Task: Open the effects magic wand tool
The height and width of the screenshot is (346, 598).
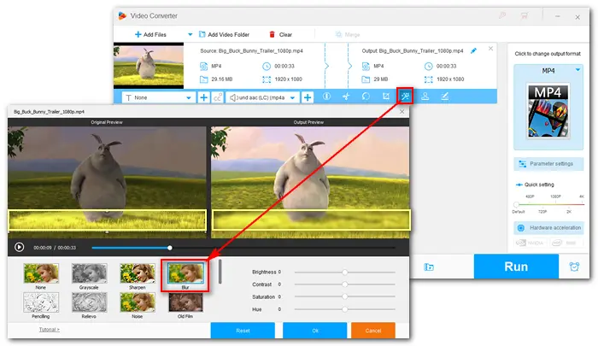Action: (x=405, y=97)
